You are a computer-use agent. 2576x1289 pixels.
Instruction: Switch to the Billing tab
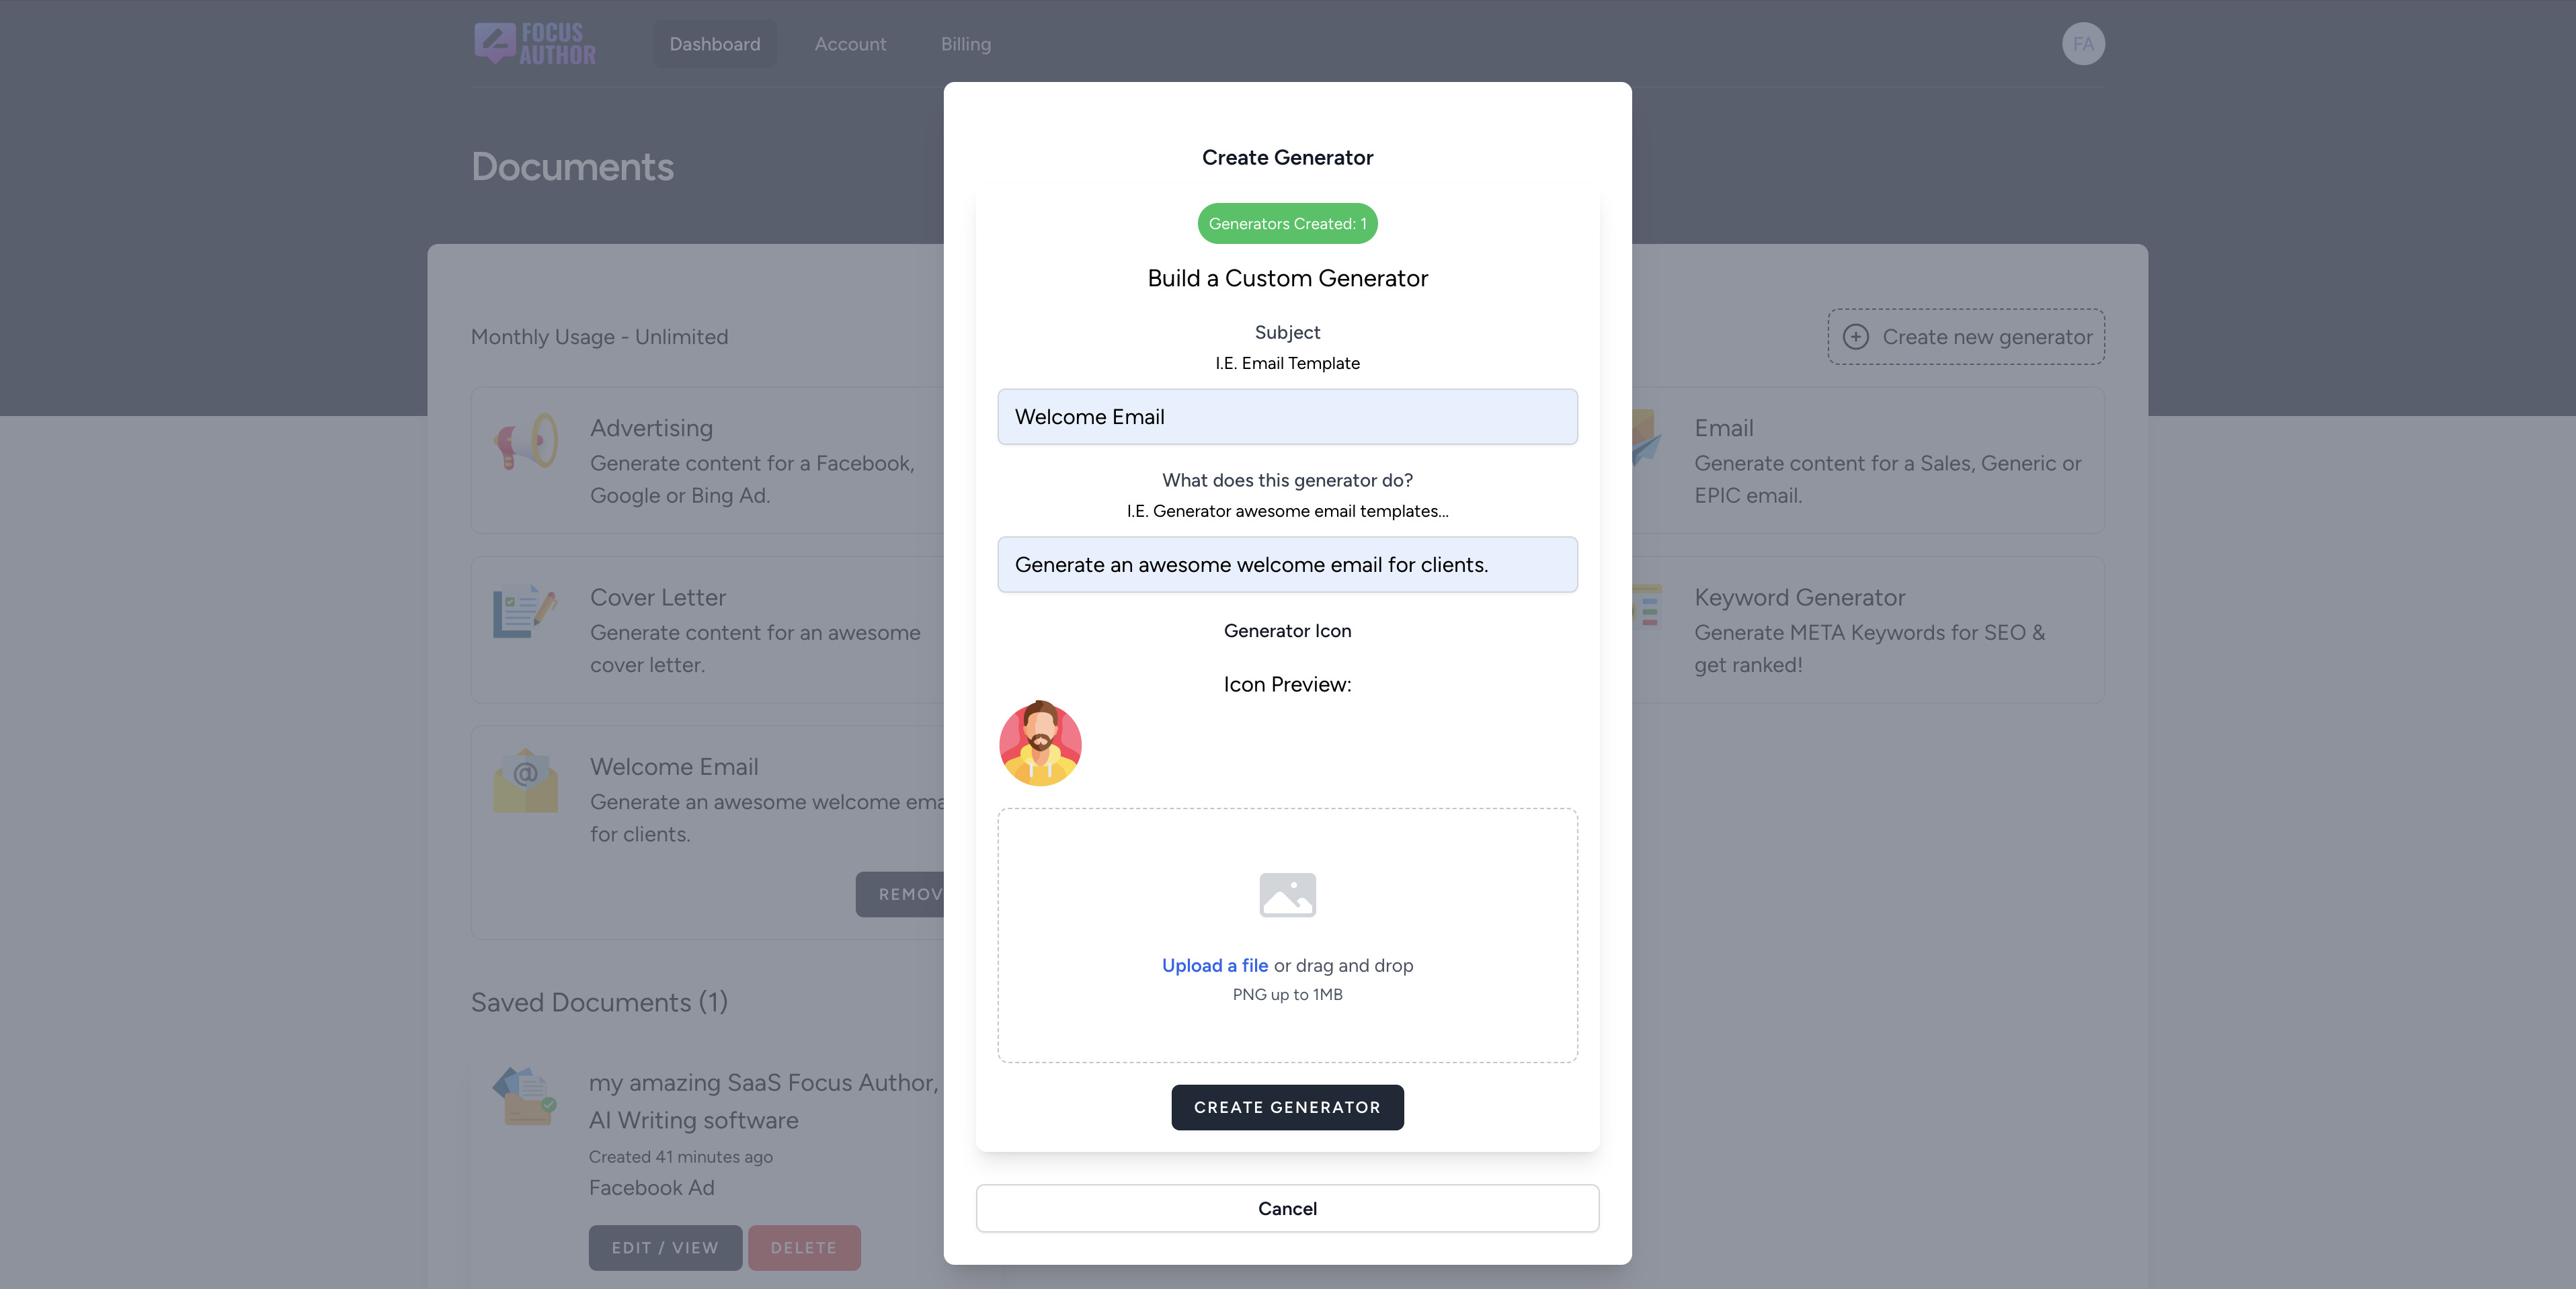965,44
